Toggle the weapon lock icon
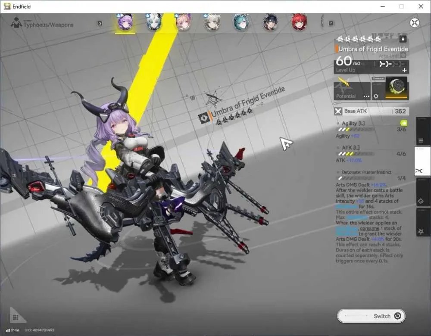The height and width of the screenshot is (336, 431). coord(403,39)
